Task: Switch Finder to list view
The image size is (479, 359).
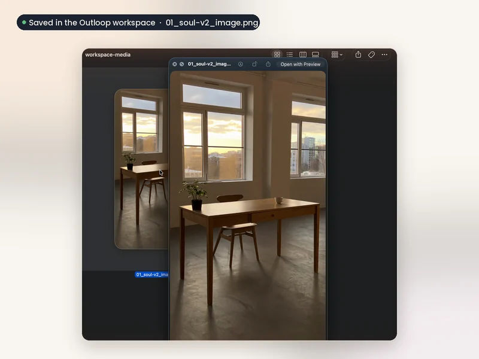Action: coord(290,54)
